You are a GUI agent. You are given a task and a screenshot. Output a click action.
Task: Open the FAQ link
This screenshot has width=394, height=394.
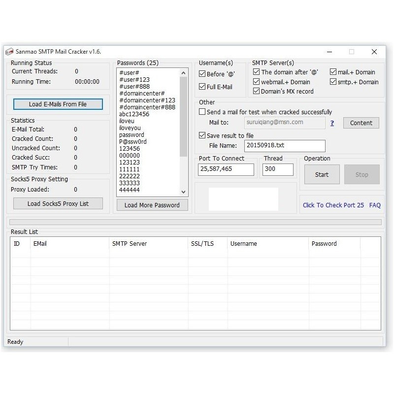coord(375,205)
